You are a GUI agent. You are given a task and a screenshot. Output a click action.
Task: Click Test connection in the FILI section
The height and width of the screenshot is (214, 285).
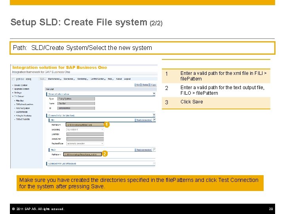coord(144,120)
